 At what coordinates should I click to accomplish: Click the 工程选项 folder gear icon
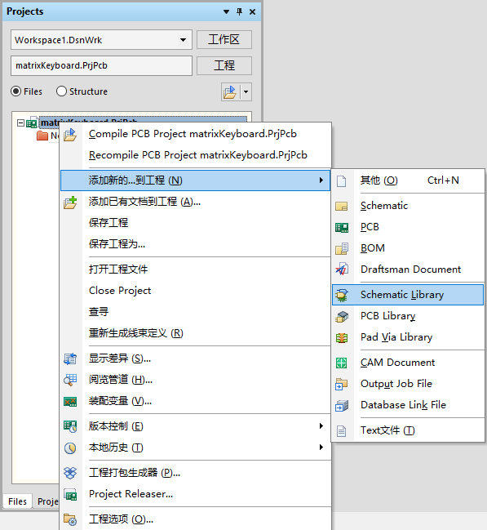point(70,519)
